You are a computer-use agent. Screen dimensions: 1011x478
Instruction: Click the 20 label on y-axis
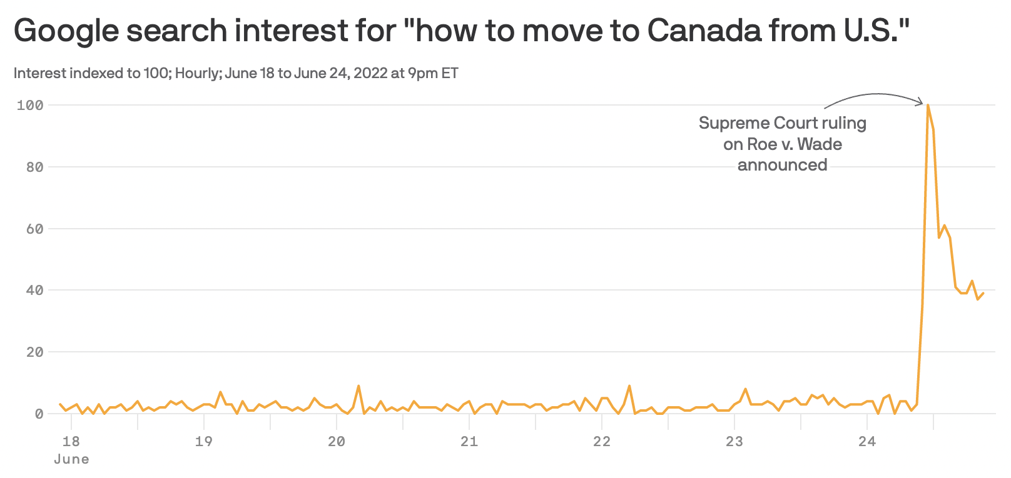pyautogui.click(x=34, y=352)
